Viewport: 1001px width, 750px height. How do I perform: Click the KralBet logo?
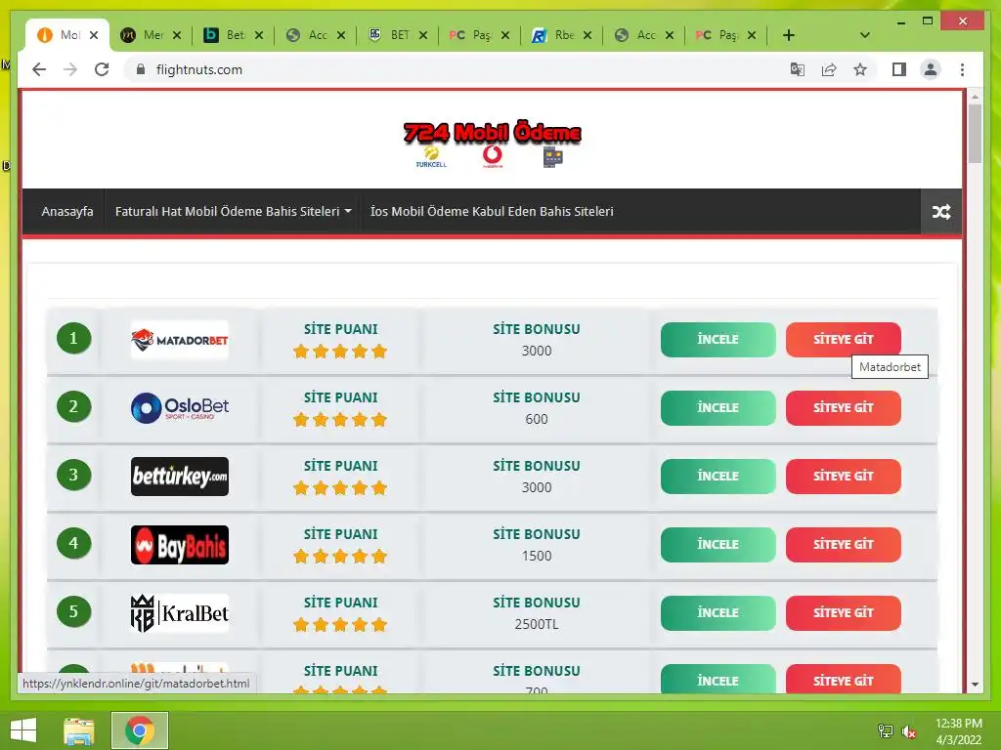[180, 613]
